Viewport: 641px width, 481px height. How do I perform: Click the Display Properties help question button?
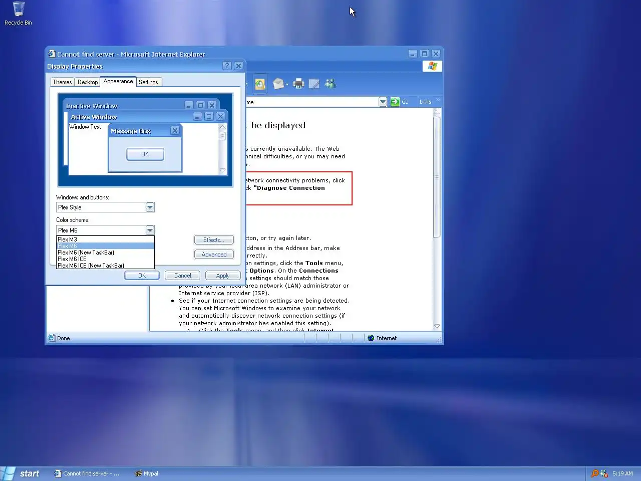[227, 66]
